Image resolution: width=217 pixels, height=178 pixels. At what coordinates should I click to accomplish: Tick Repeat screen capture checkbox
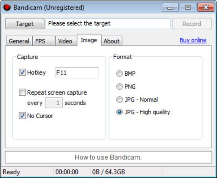[22, 92]
